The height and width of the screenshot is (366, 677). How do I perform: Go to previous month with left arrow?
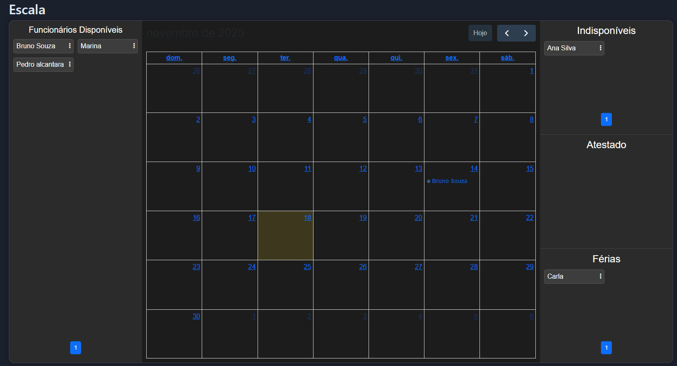coord(507,33)
